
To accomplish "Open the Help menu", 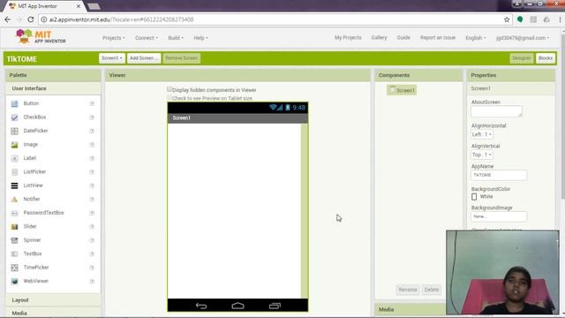I will point(200,38).
